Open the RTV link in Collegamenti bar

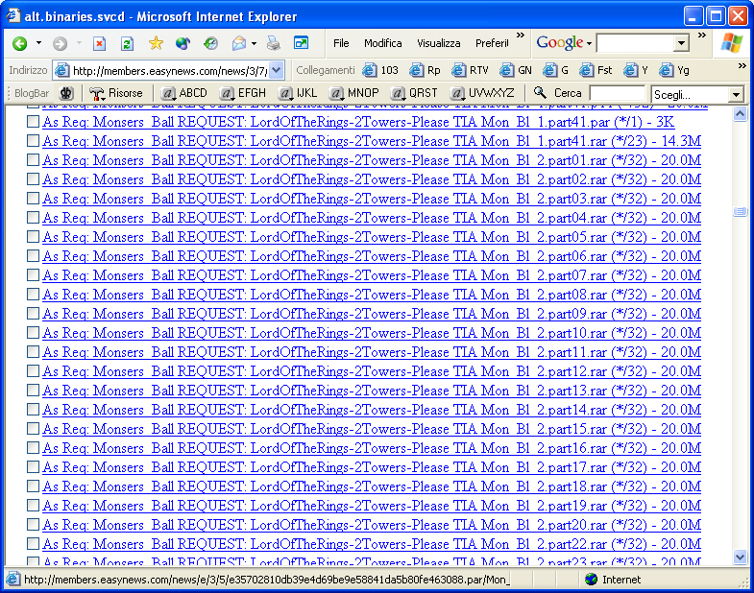point(471,70)
